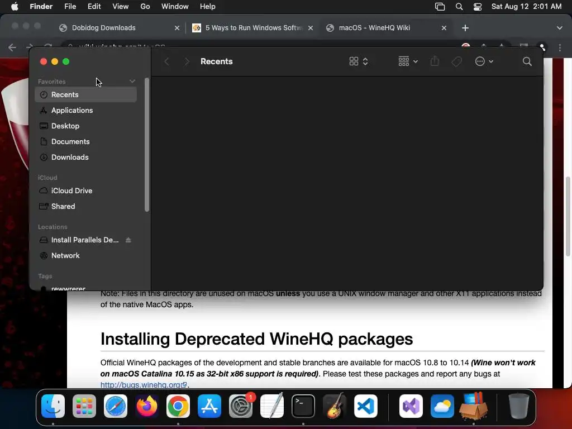Open Visual Studio Code from the Dock
The width and height of the screenshot is (572, 429).
coord(365,406)
